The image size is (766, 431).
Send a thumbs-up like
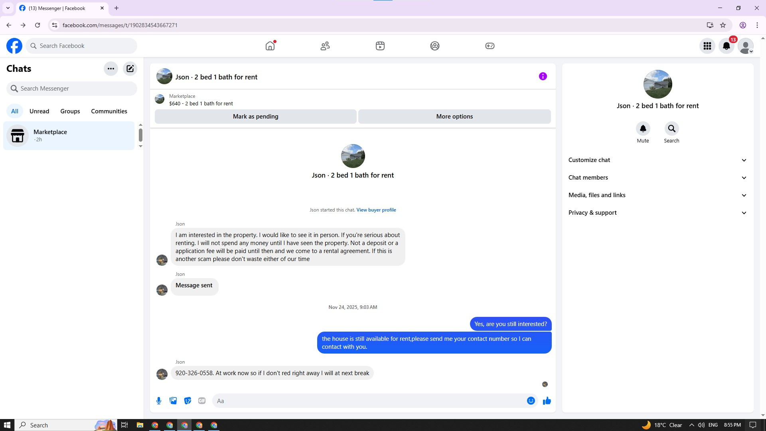pos(547,401)
